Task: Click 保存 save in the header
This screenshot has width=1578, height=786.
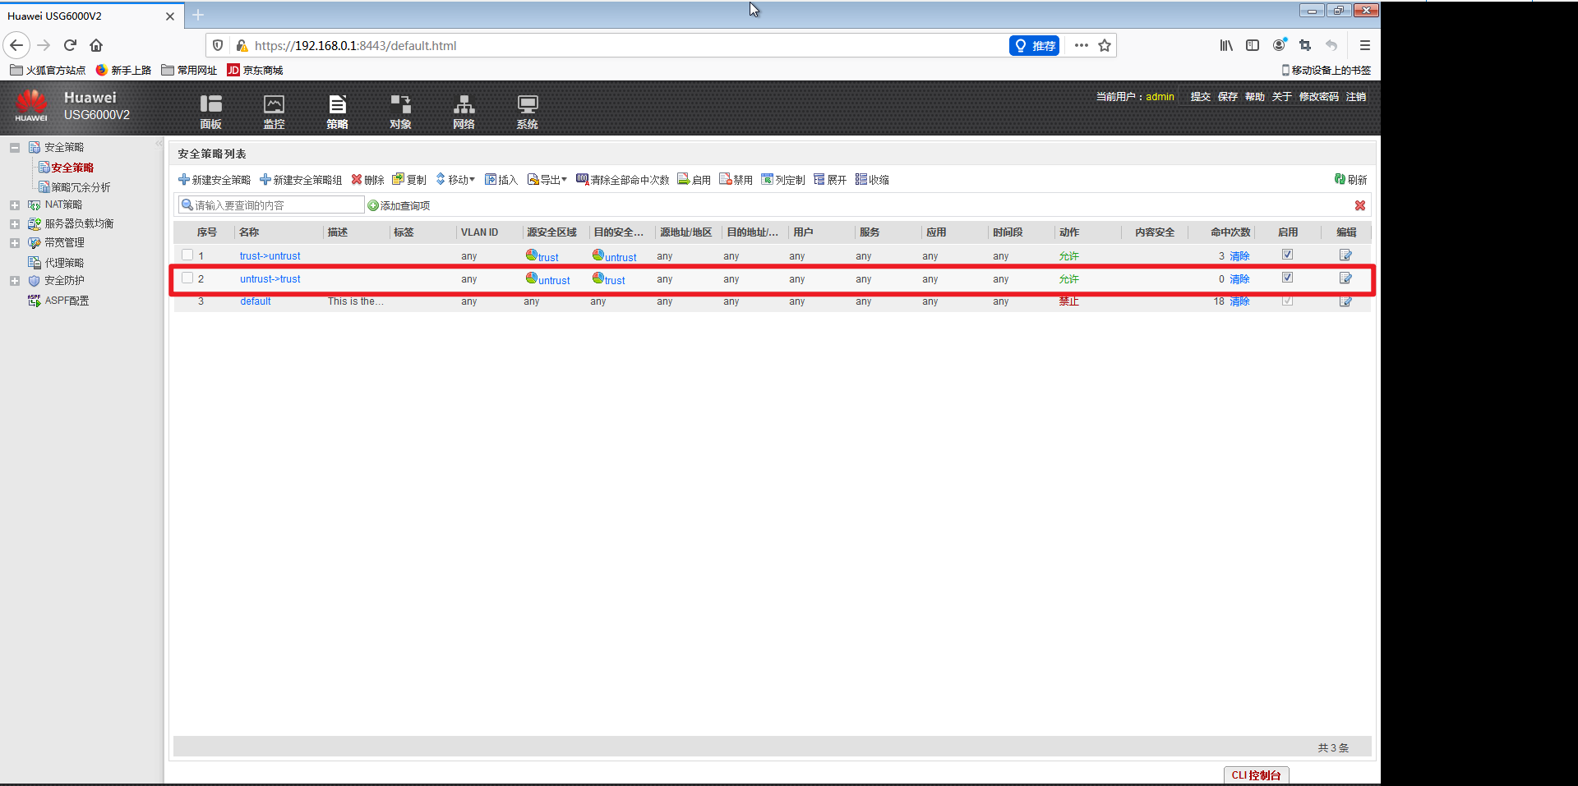Action: tap(1227, 97)
